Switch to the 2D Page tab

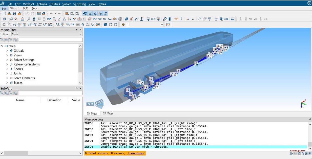(108, 113)
